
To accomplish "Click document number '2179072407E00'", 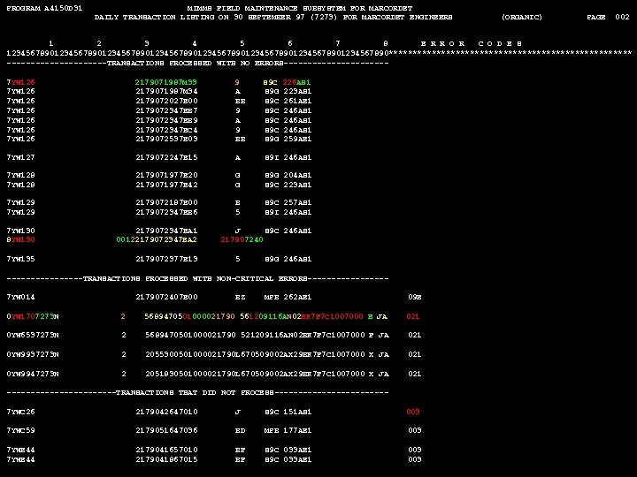I will point(166,297).
